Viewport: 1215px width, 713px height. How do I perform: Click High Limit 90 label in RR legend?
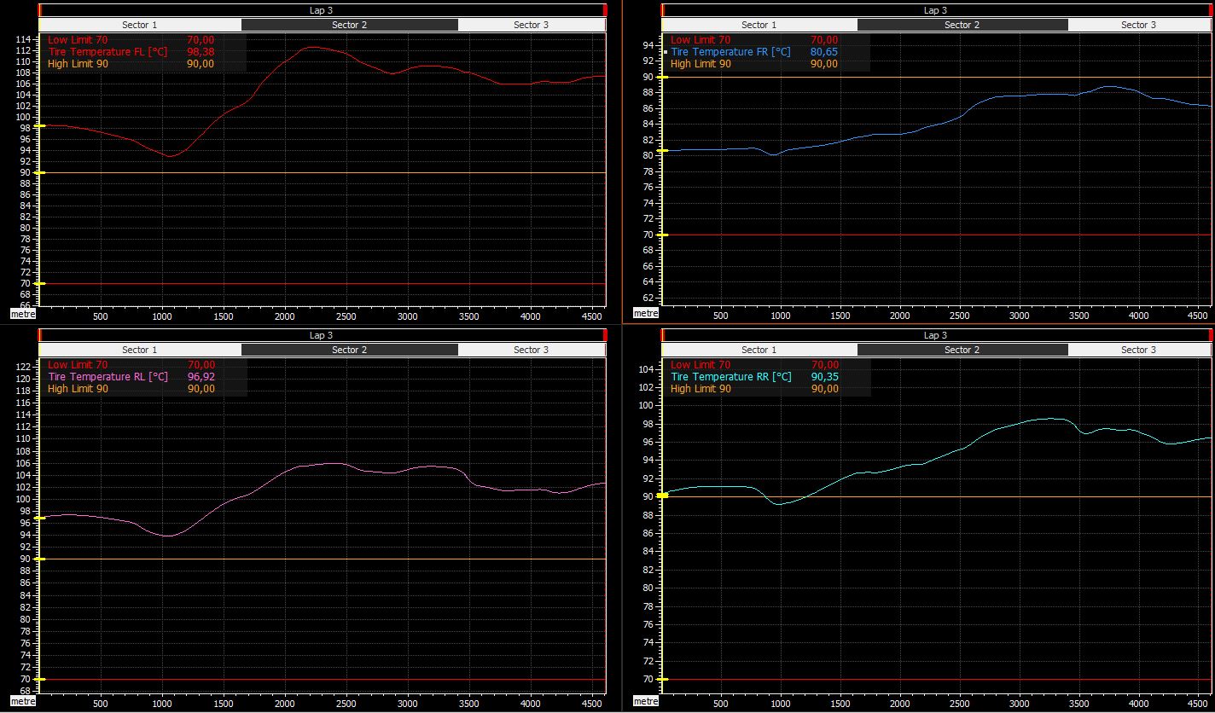(701, 389)
